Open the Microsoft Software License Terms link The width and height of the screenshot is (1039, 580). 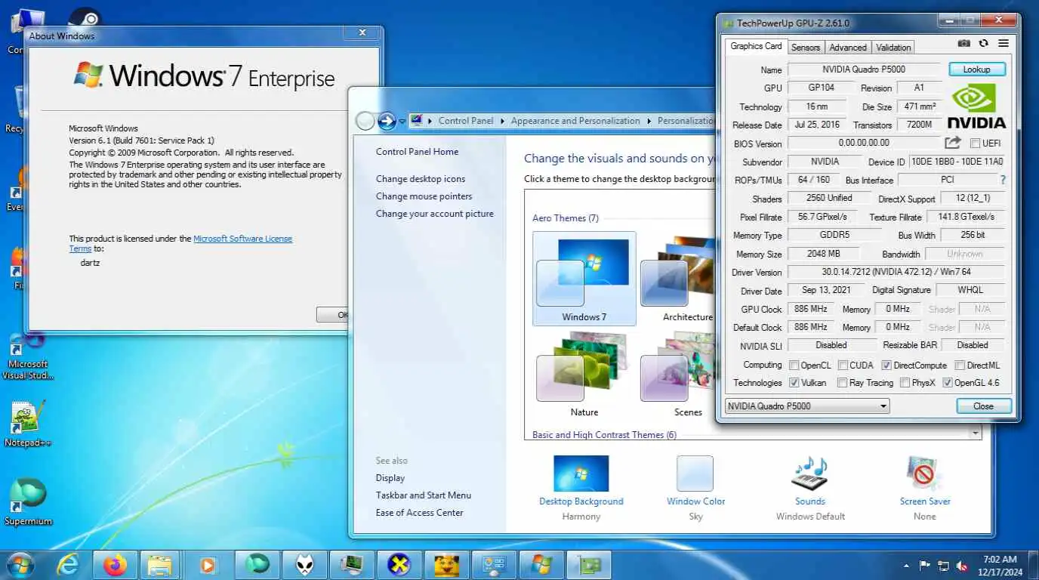180,243
